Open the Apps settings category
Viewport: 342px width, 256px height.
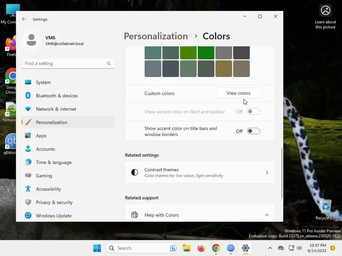coord(68,136)
